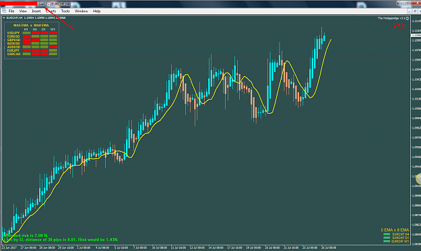Viewport: 421px width, 251px height.
Task: Click the USDJPY W1 red signal cell
Action: 53,33
